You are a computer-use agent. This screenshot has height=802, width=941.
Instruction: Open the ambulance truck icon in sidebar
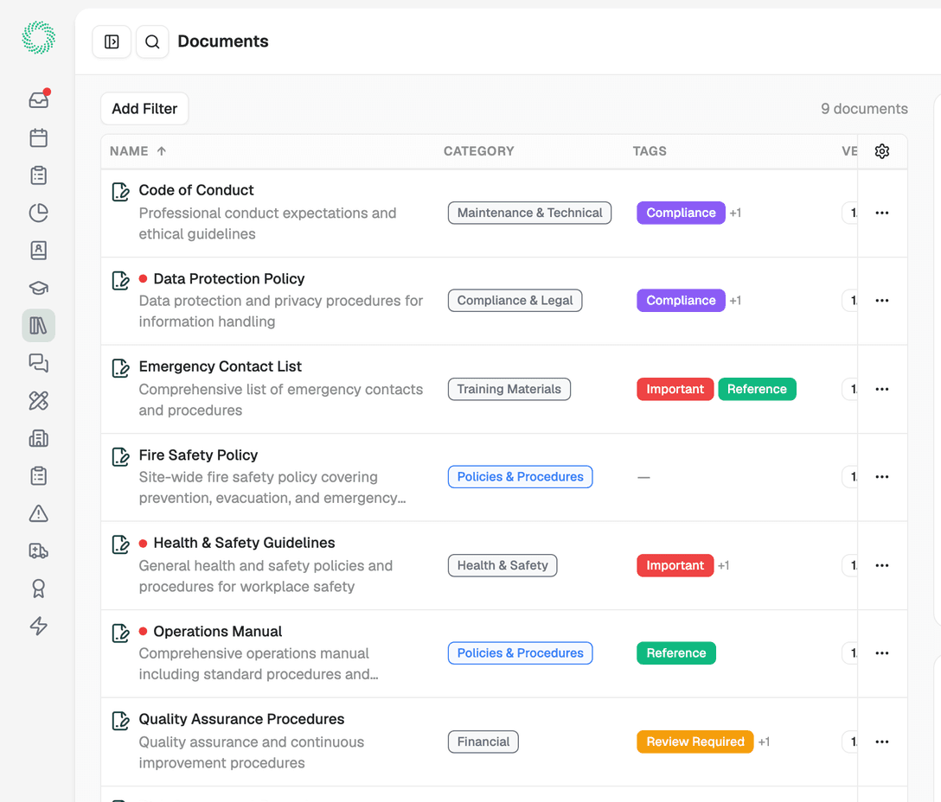(38, 551)
